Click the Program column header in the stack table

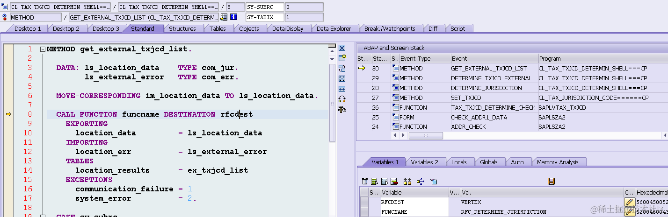click(603, 58)
